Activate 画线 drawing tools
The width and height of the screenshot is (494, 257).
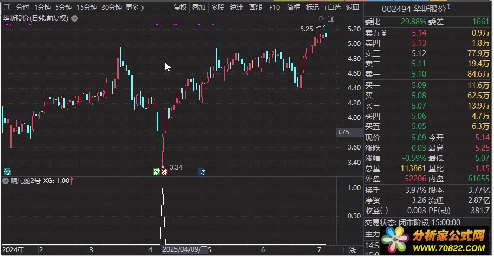(256, 7)
